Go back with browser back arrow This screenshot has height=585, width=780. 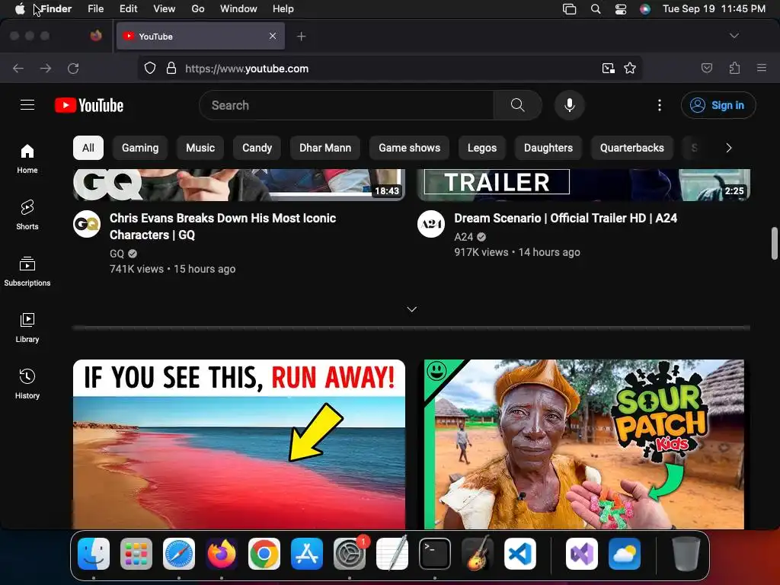[x=18, y=68]
